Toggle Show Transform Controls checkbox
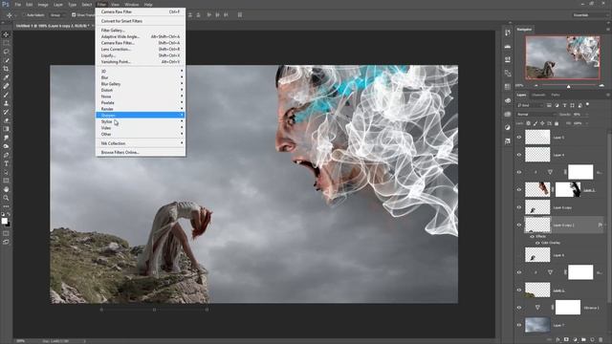612x344 pixels. (x=74, y=15)
